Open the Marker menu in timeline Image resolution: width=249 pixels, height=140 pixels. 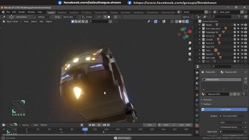coord(44,125)
